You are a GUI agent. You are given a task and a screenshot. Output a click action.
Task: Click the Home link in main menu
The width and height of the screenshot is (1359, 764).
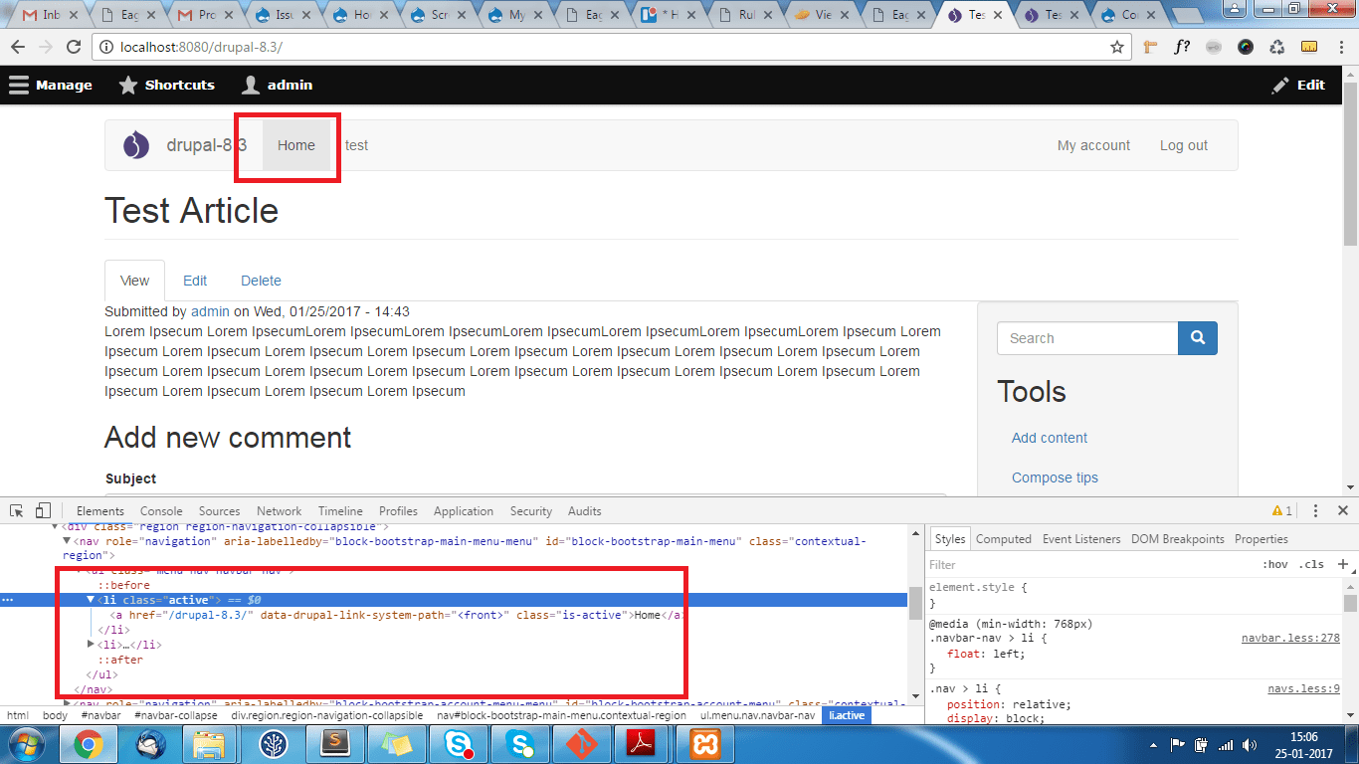(x=296, y=145)
